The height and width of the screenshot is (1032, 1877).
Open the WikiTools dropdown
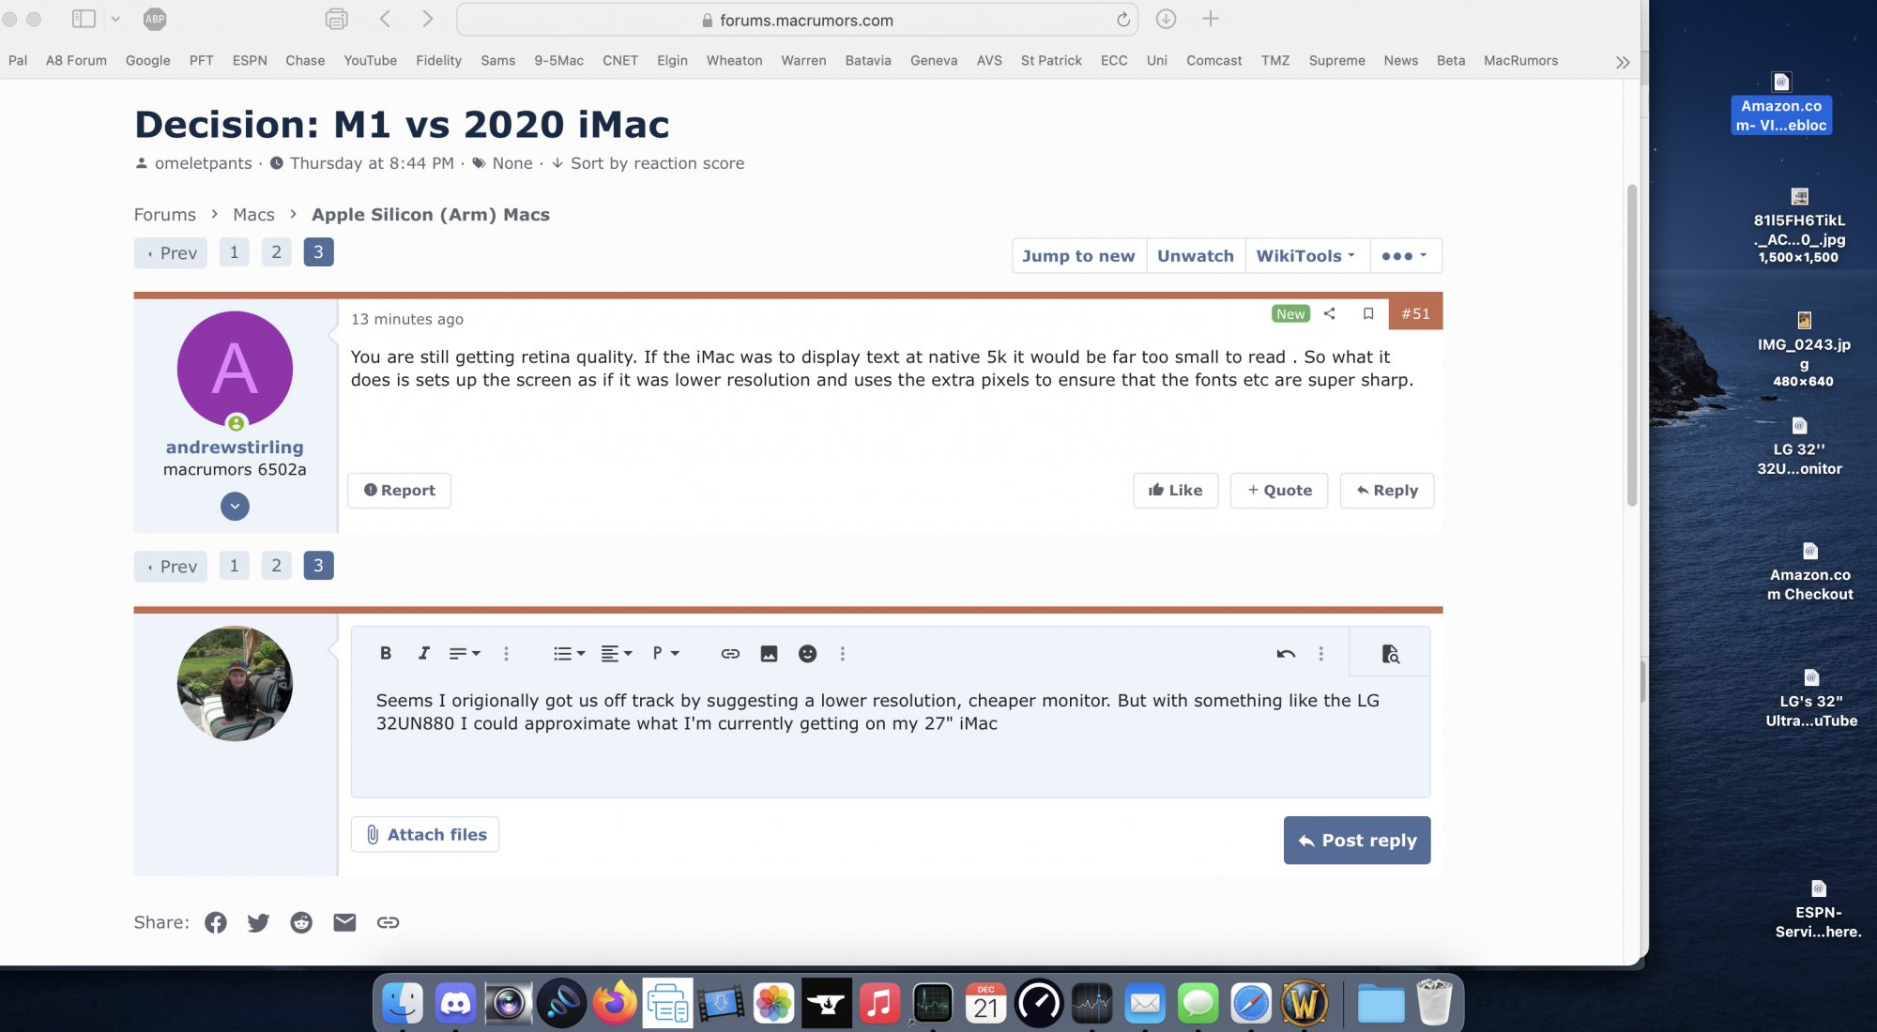tap(1305, 256)
